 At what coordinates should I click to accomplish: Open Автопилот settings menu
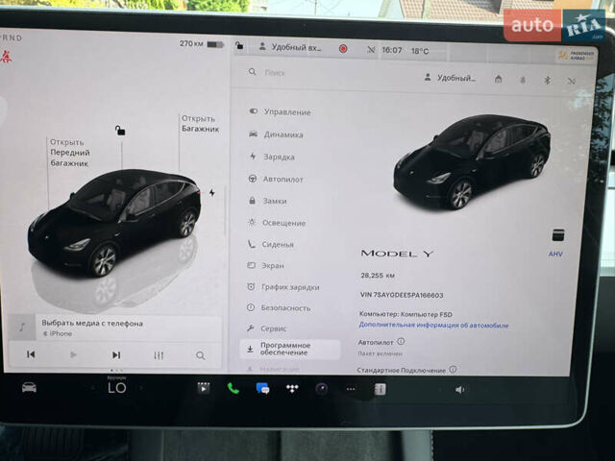pos(276,180)
